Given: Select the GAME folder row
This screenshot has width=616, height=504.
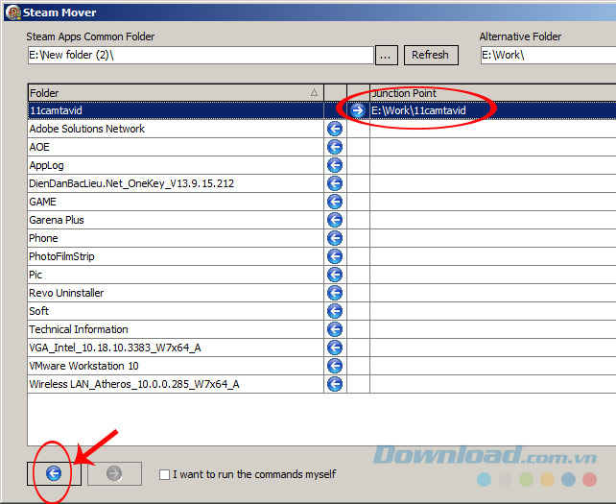Looking at the screenshot, I should 173,202.
